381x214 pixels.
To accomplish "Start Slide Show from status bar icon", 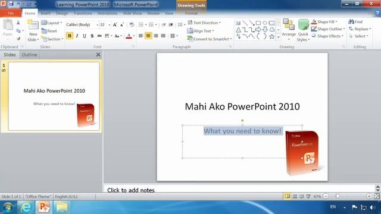I will tap(308, 197).
